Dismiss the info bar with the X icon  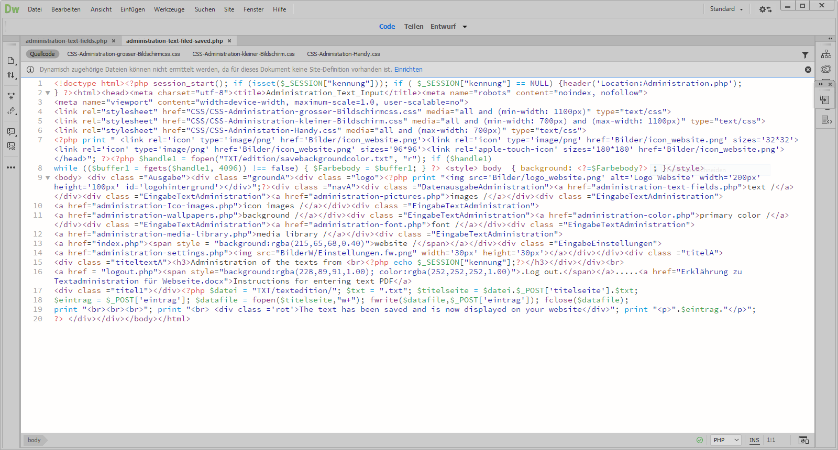(808, 70)
